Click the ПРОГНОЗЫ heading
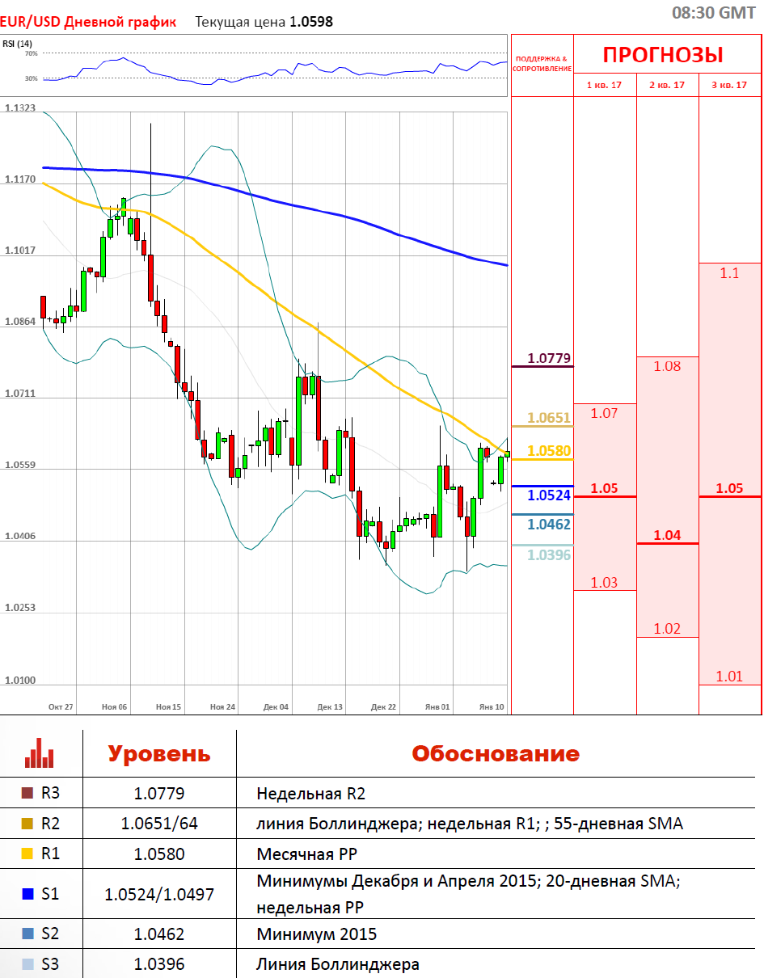 click(663, 55)
